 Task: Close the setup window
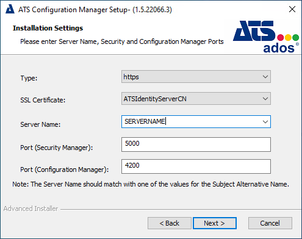click(292, 9)
